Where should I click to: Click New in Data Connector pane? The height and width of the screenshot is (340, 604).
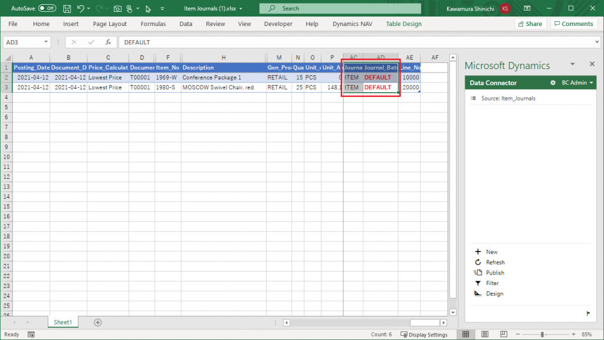pyautogui.click(x=491, y=252)
